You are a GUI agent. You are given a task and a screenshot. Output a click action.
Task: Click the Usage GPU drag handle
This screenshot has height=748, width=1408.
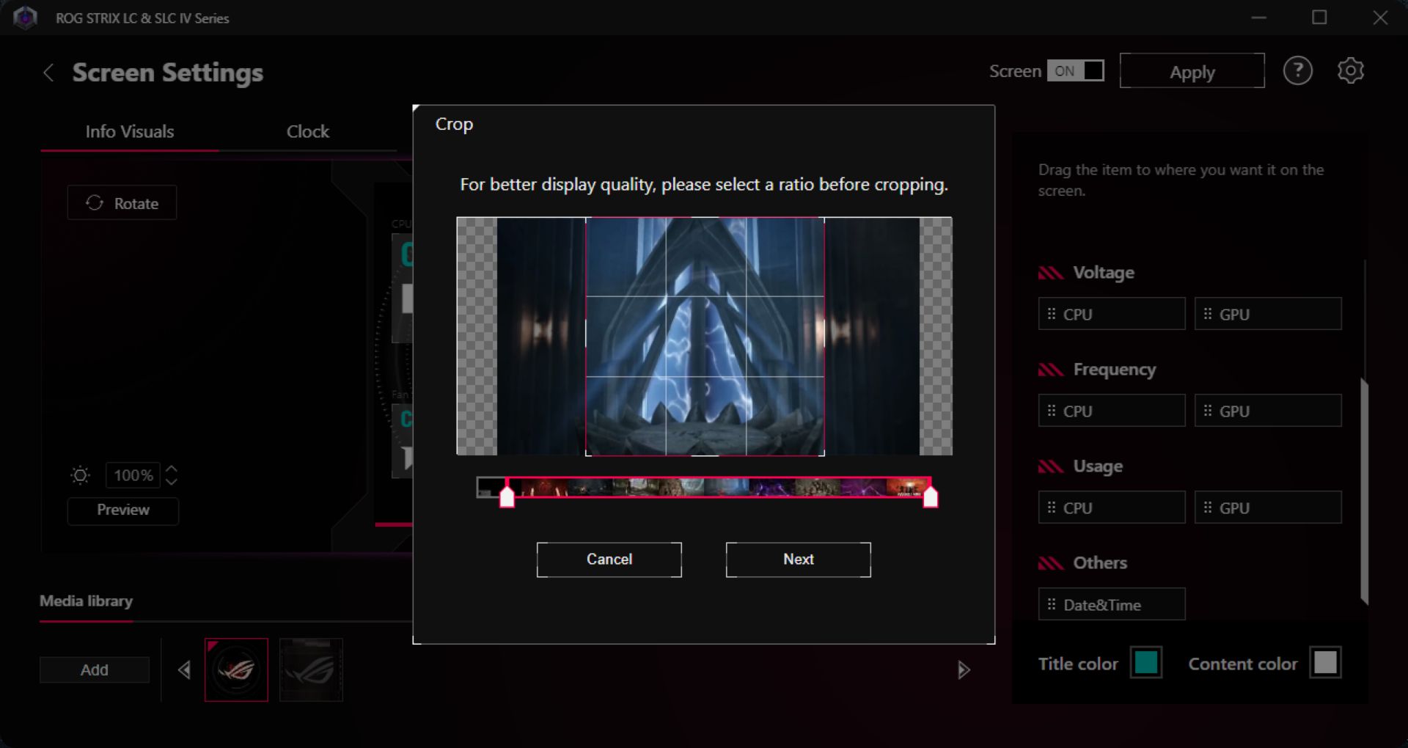(1208, 507)
